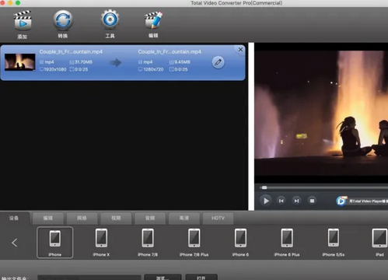Viewport: 388px width, 280px height.
Task: Click the output resolution 1280x720 text
Action: click(x=153, y=69)
